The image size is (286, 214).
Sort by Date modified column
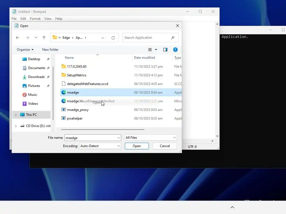point(144,58)
